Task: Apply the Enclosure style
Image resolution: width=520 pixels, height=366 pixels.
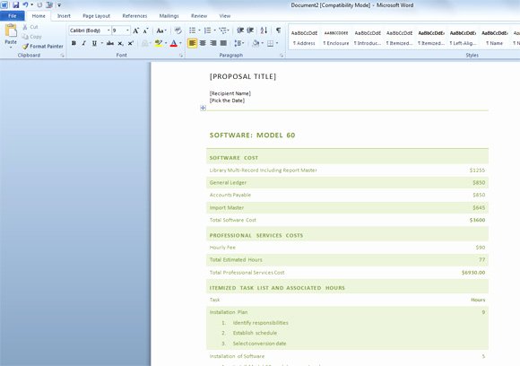Action: click(x=336, y=38)
